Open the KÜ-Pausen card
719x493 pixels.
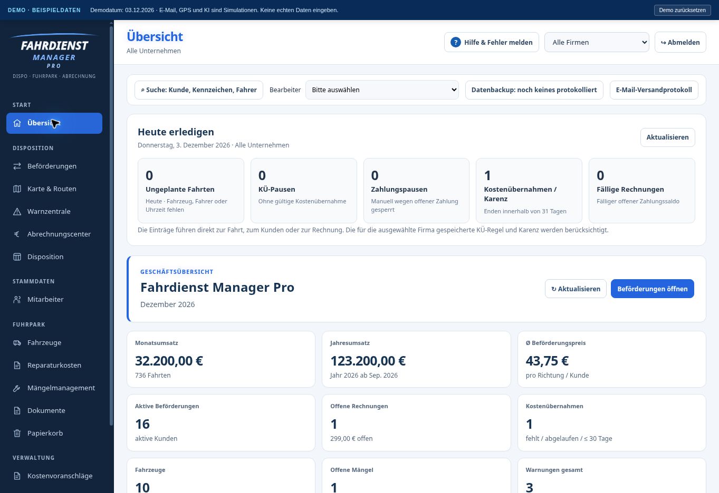[x=303, y=191]
